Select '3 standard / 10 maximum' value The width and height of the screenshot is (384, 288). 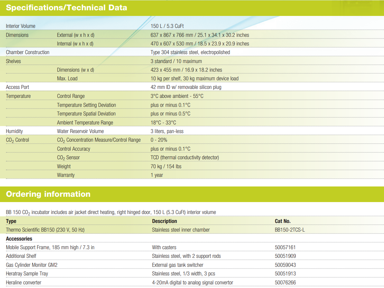coord(176,61)
